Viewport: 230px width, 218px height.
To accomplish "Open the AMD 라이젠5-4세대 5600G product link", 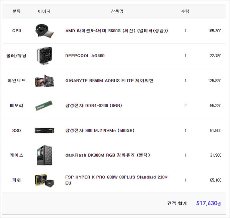I will [x=117, y=31].
